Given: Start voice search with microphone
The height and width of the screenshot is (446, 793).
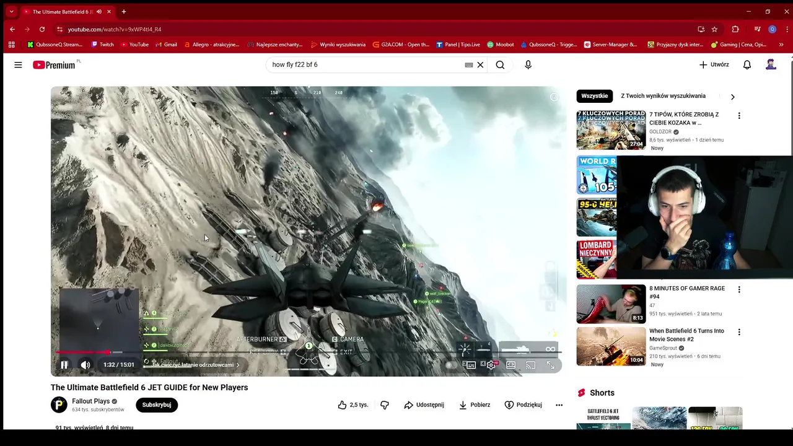Looking at the screenshot, I should [528, 64].
